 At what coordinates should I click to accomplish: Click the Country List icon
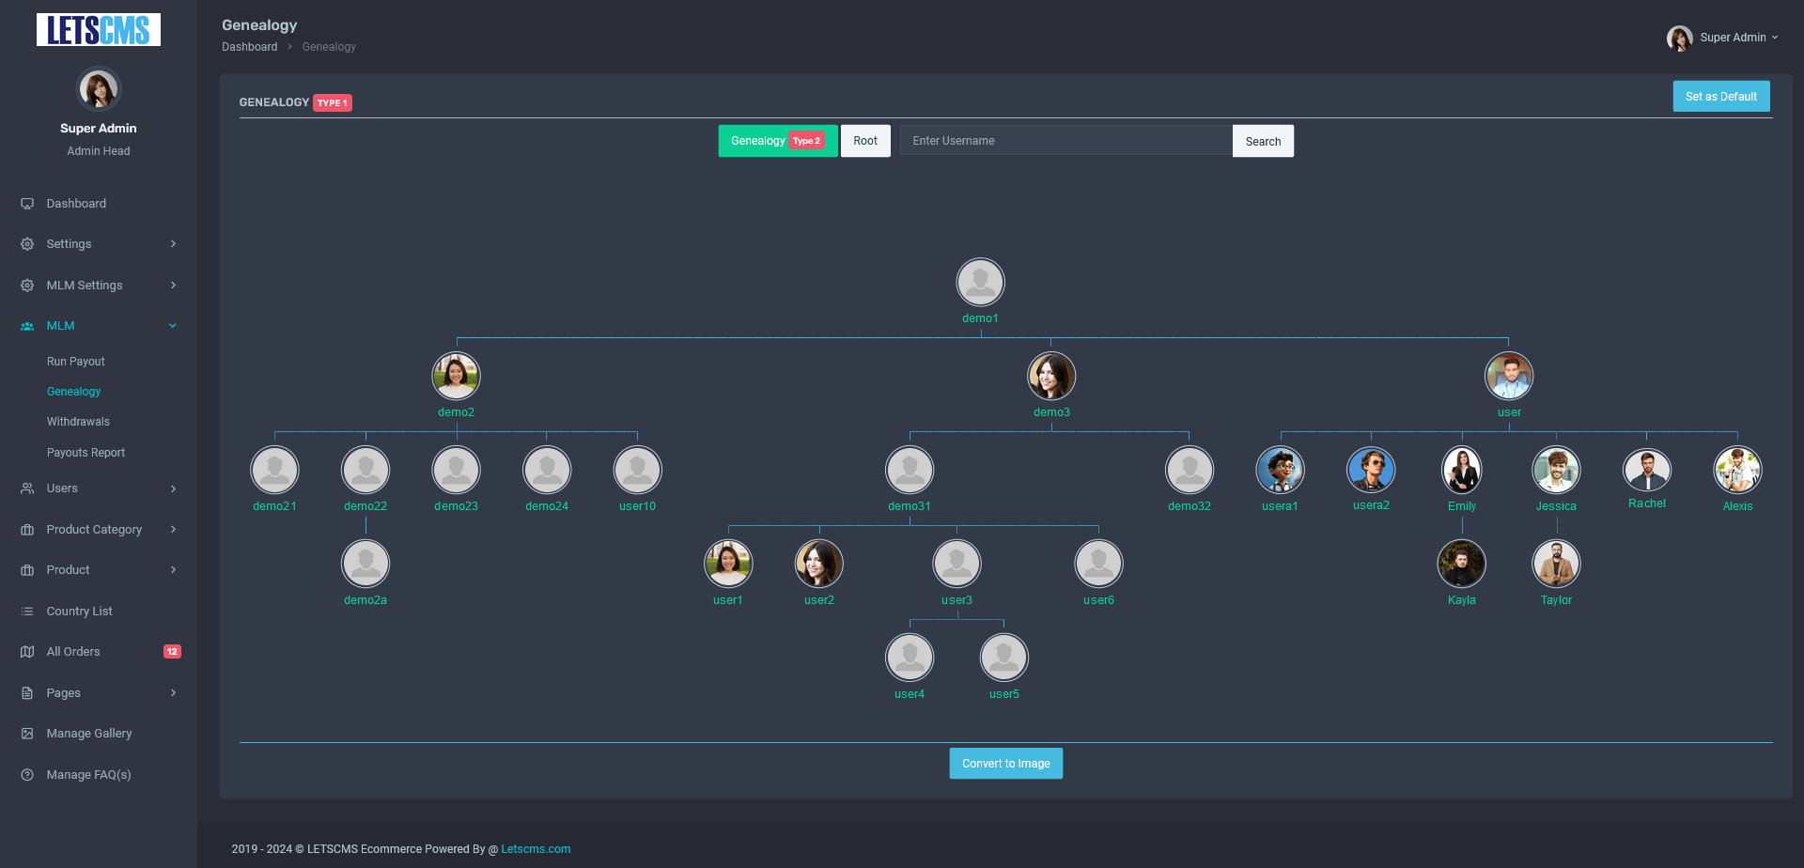pos(26,611)
